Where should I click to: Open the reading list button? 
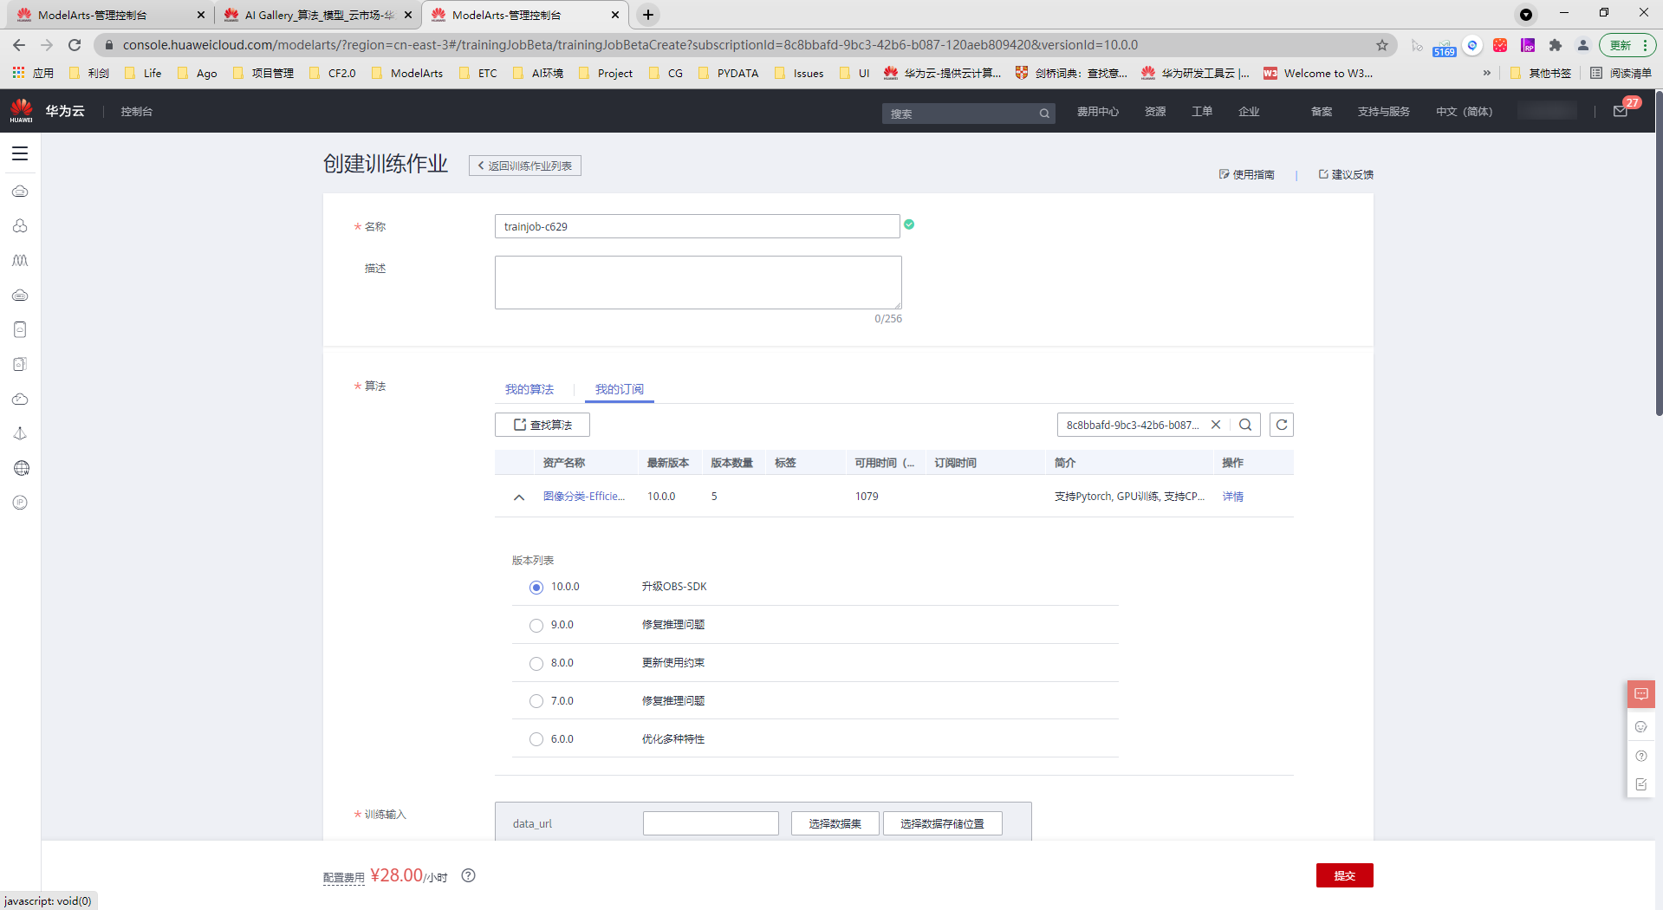click(1621, 74)
